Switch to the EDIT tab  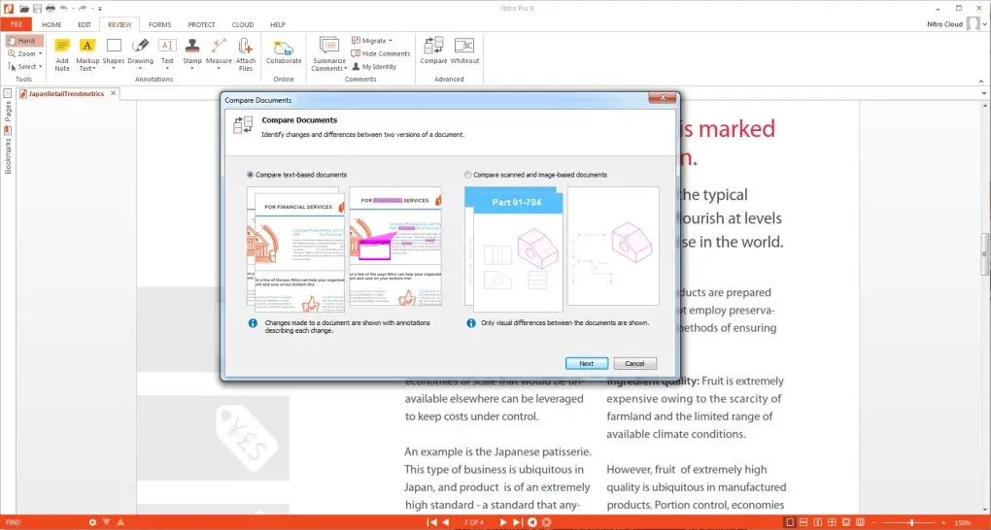tap(85, 24)
